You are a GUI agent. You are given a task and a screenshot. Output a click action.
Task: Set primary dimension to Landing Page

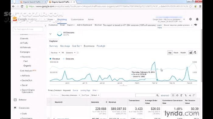[85, 90]
